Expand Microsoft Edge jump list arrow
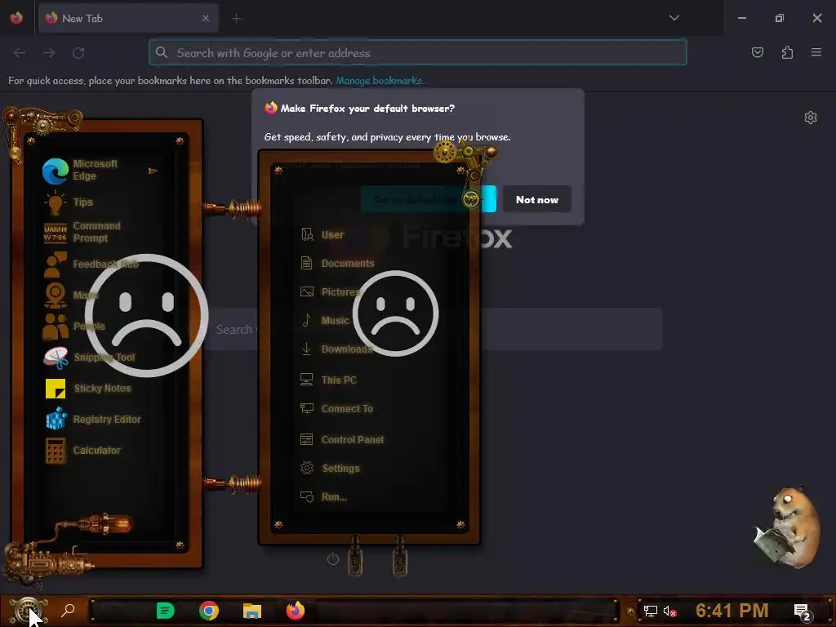This screenshot has width=836, height=627. coord(153,171)
